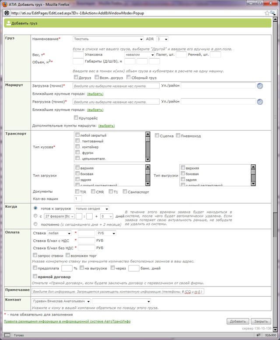Check the Догруз checkbox
The image size is (280, 340).
pyautogui.click(x=76, y=77)
